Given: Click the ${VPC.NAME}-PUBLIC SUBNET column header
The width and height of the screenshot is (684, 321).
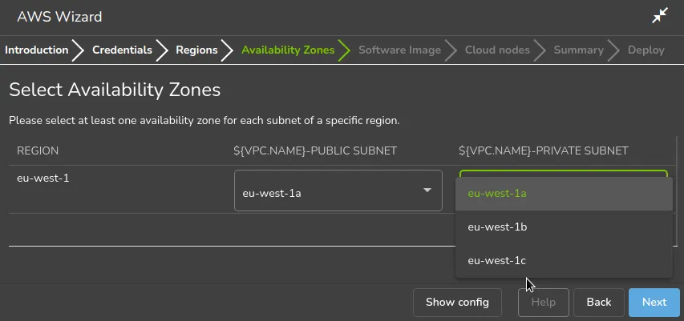Looking at the screenshot, I should pyautogui.click(x=315, y=150).
